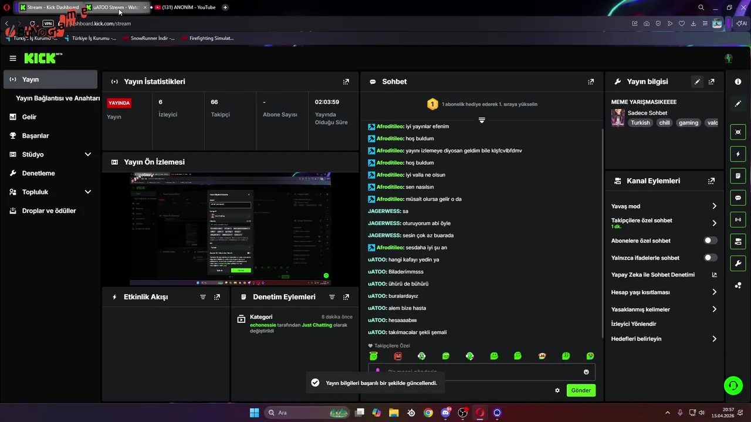751x422 pixels.
Task: Open the hamburger menu beside Kick logo
Action: (x=13, y=58)
